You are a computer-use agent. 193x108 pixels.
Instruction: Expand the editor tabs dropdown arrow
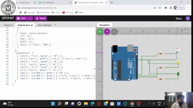(x=55, y=25)
